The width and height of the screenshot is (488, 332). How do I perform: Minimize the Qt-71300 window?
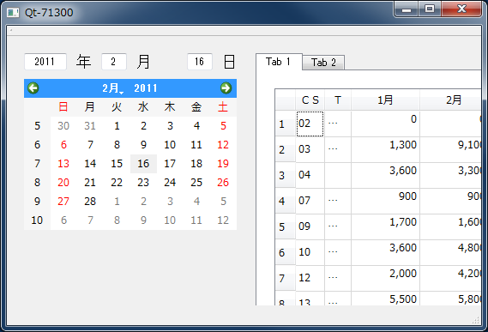click(x=407, y=9)
